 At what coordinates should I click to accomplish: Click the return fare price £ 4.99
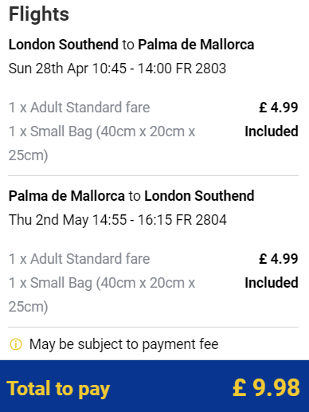[279, 259]
